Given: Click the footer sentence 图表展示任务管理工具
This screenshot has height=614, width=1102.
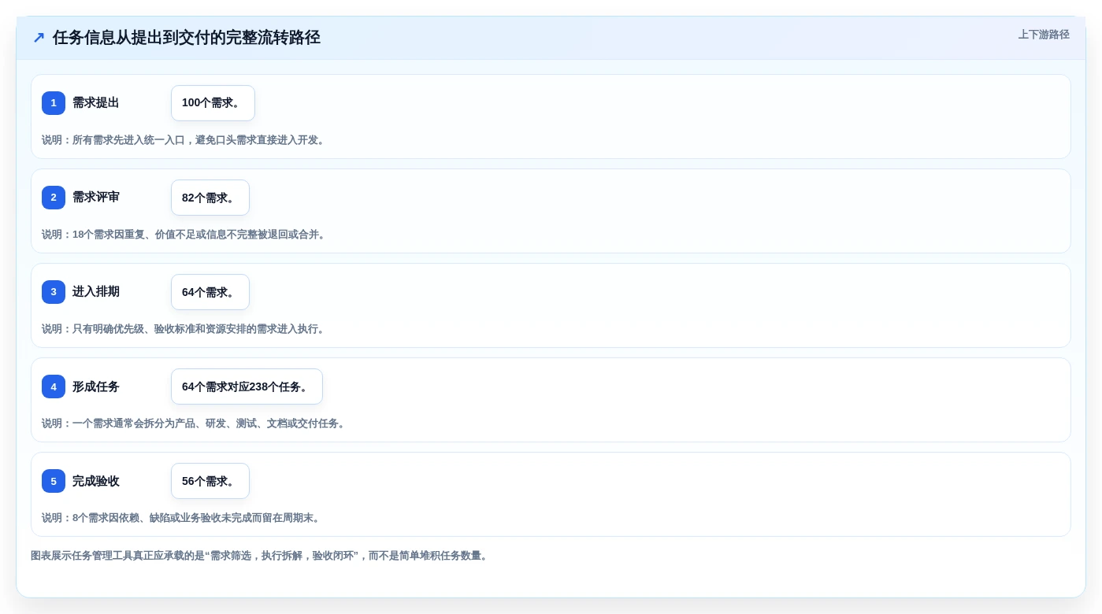Looking at the screenshot, I should 261,556.
